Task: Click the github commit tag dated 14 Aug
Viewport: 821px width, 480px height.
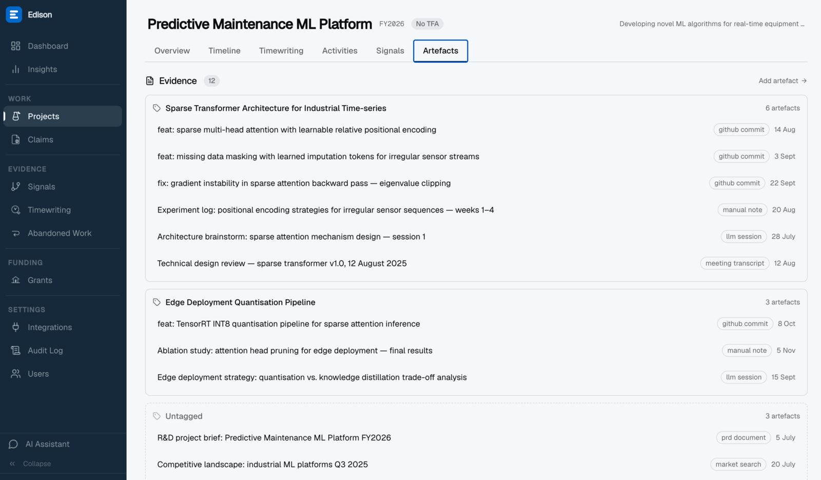Action: (x=741, y=130)
